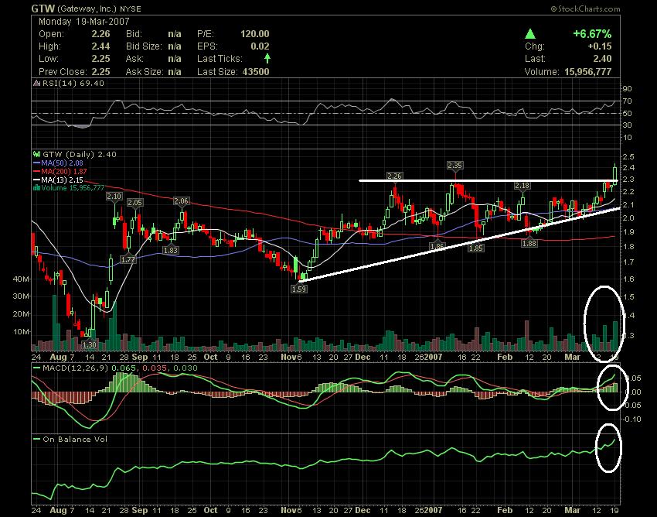Screen dimensions: 657x517
Task: Click the MA(200) 1.87 legend text
Action: (64, 171)
